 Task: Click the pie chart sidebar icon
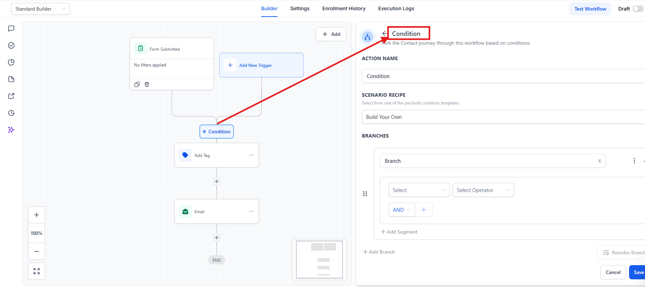11,62
